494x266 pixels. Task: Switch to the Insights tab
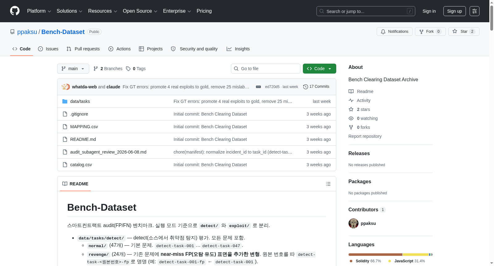238,49
